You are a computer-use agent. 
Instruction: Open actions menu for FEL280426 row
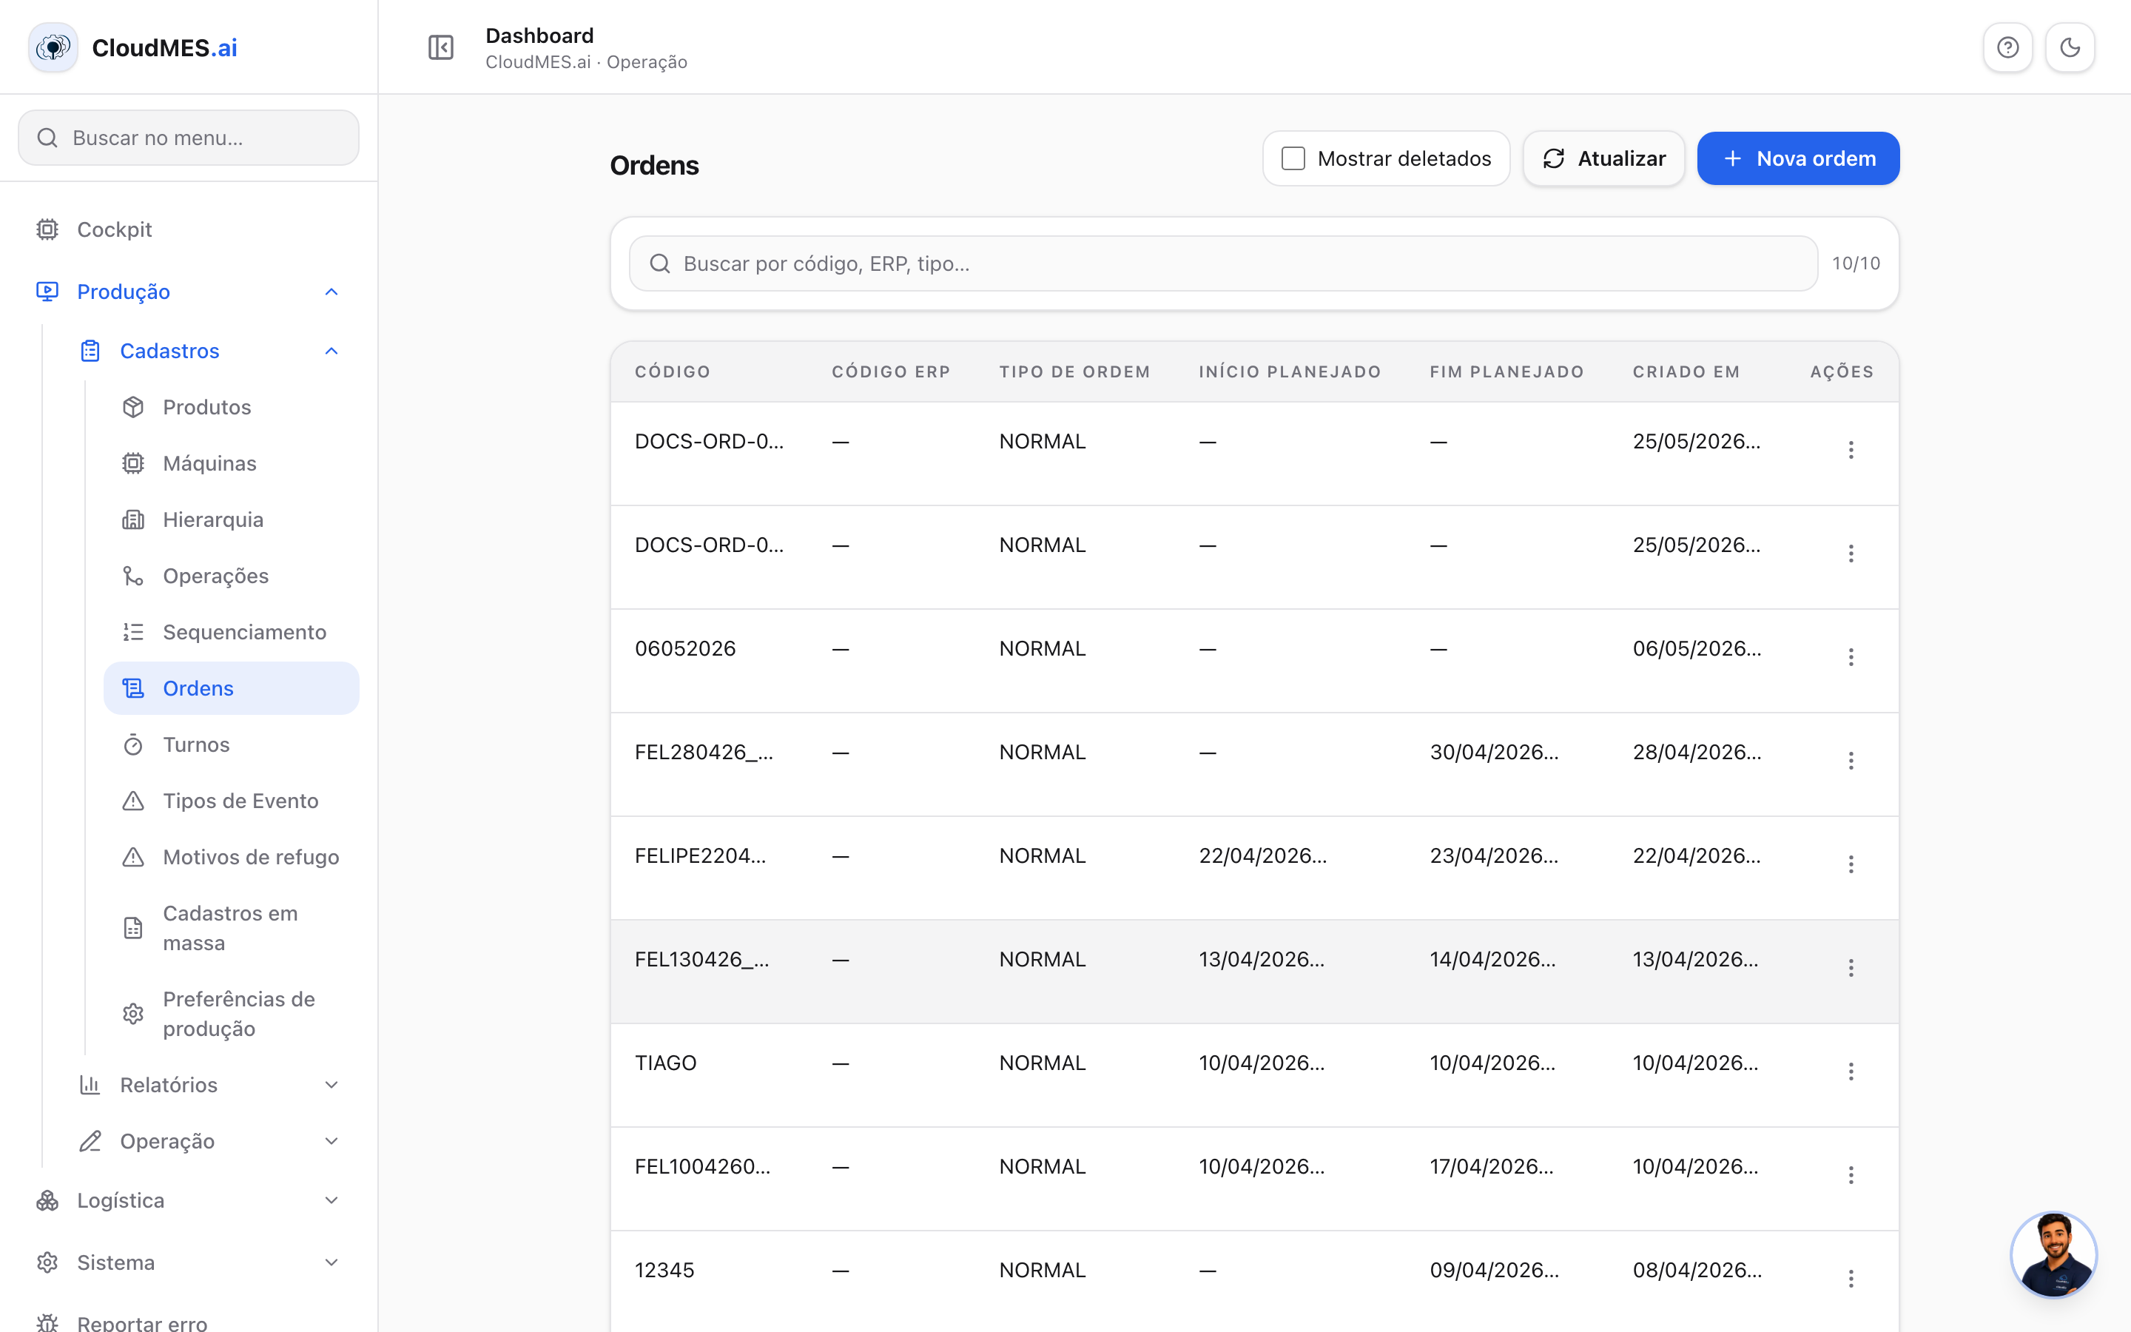1851,760
